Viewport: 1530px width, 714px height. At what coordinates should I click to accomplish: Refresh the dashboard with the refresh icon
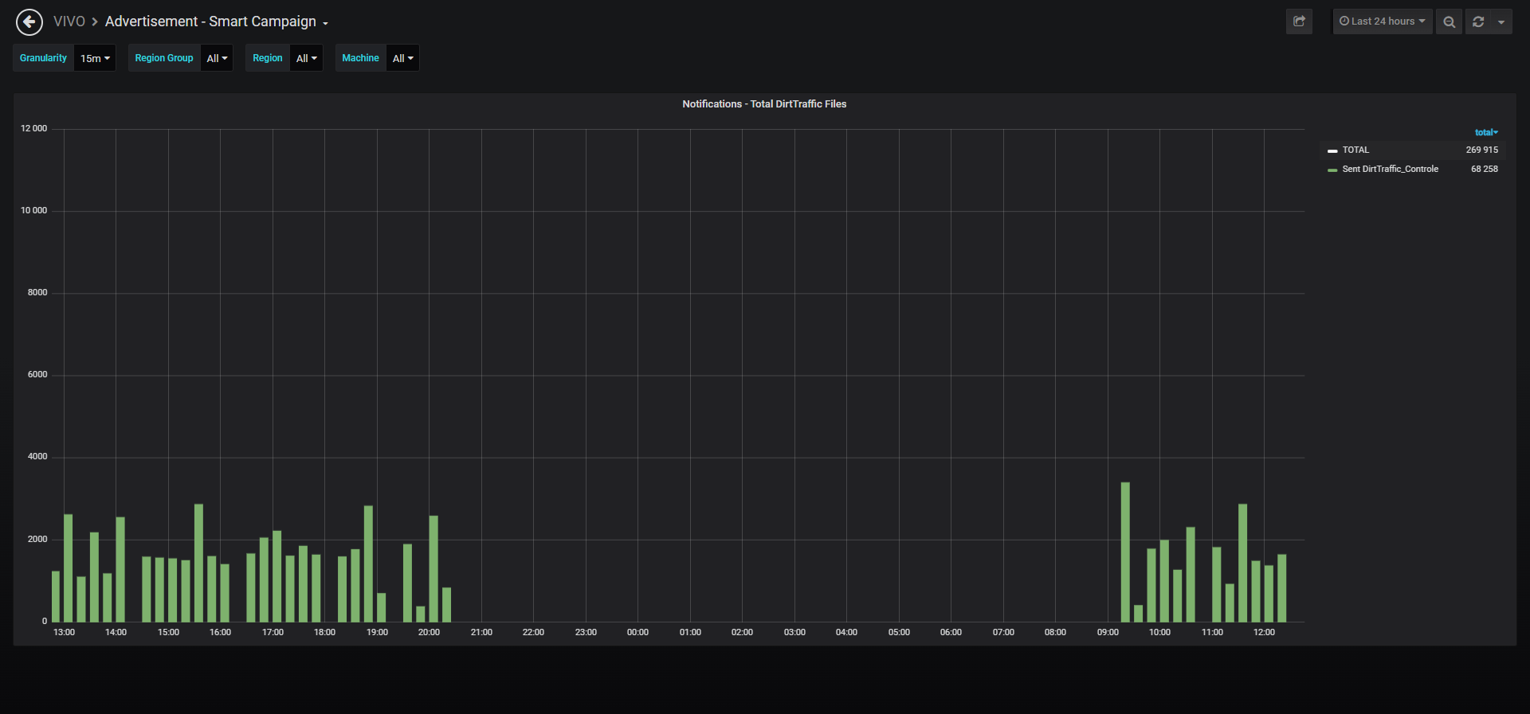click(x=1478, y=21)
